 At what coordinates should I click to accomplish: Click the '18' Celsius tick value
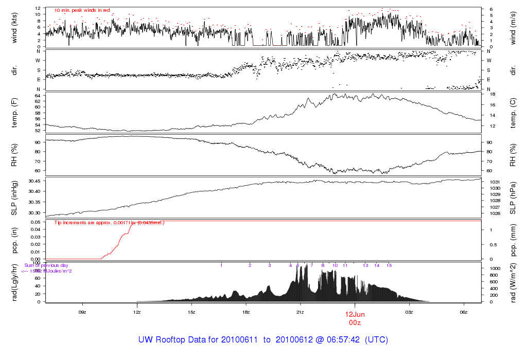493,94
